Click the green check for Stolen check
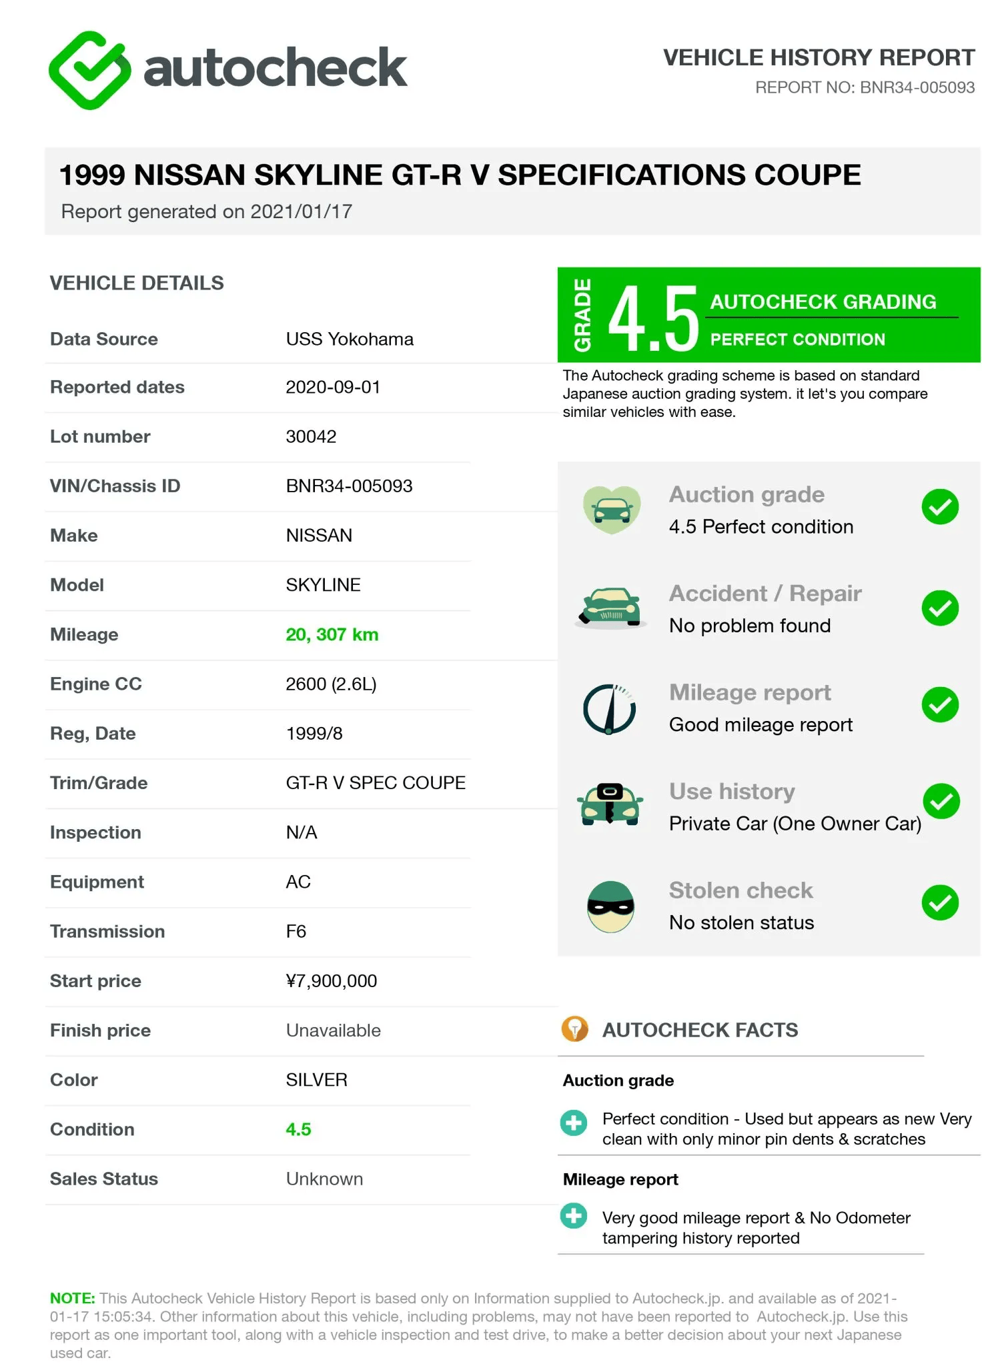 pyautogui.click(x=940, y=902)
